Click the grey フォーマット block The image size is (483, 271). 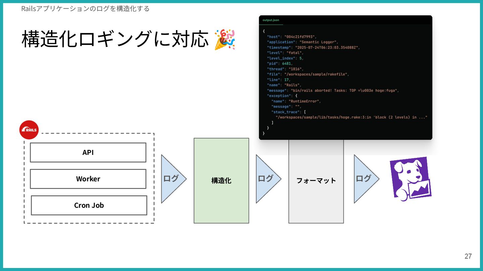(316, 181)
